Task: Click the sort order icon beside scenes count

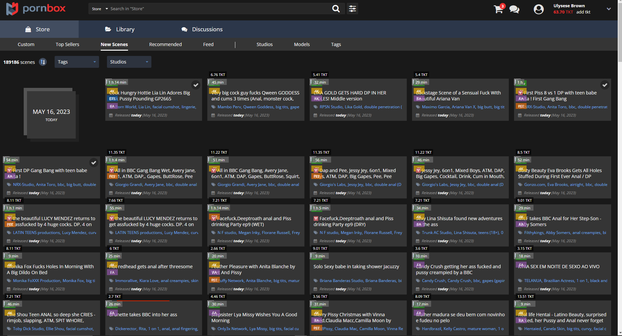Action: pyautogui.click(x=43, y=62)
